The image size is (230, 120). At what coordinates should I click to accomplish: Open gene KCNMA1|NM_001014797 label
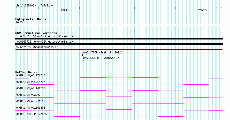click(x=30, y=82)
